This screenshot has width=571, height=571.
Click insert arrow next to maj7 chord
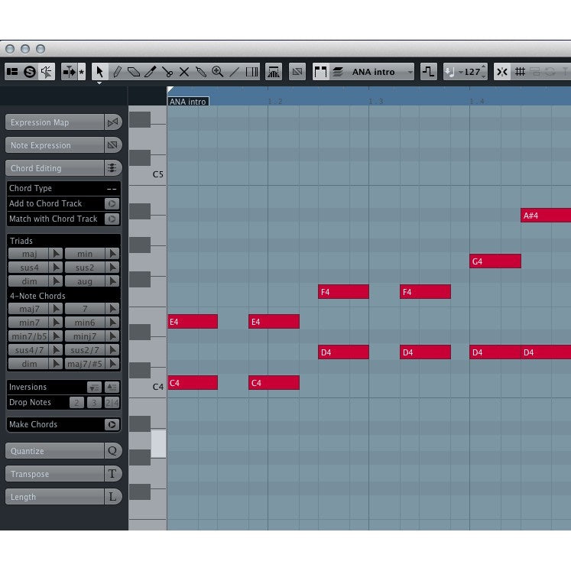56,309
